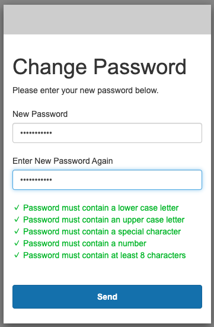Viewport: 214px width, 327px height.
Task: Click the Send button
Action: 107,297
